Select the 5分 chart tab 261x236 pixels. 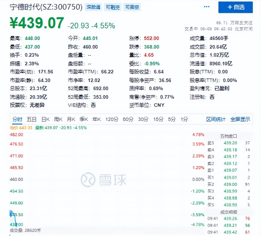[x=172, y=119]
